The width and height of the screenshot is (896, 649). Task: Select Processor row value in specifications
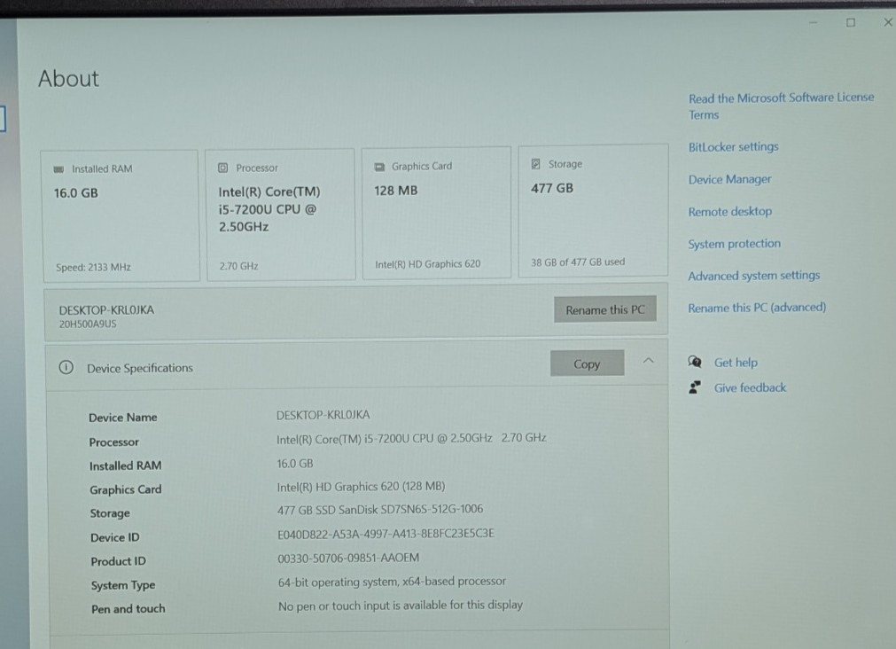click(411, 438)
